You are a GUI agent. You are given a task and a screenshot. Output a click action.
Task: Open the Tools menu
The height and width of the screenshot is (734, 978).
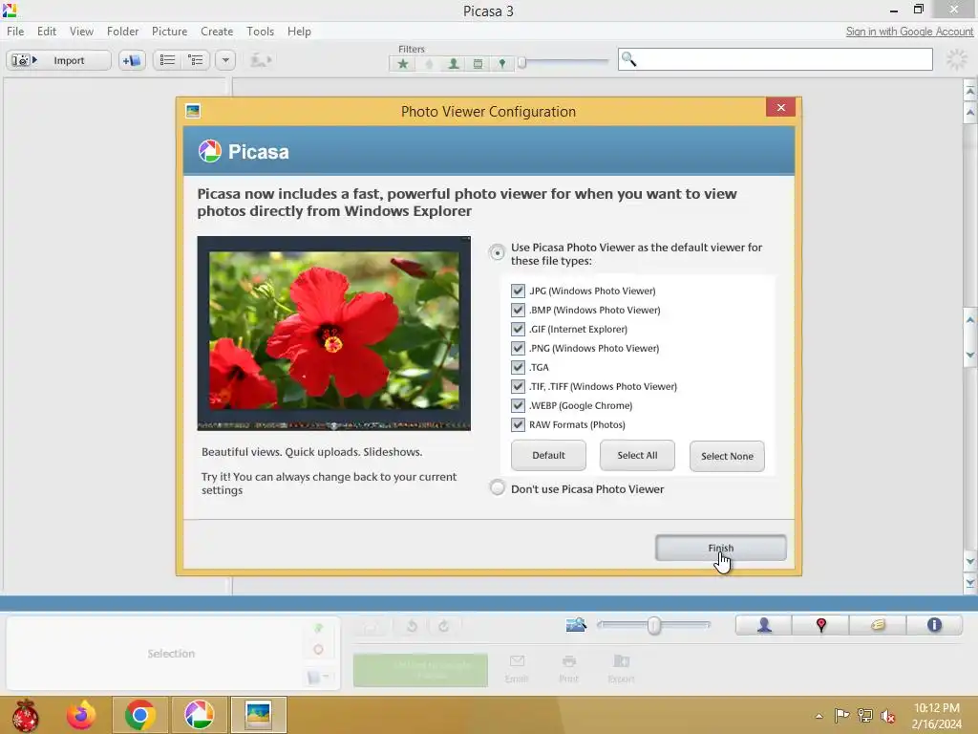tap(260, 32)
